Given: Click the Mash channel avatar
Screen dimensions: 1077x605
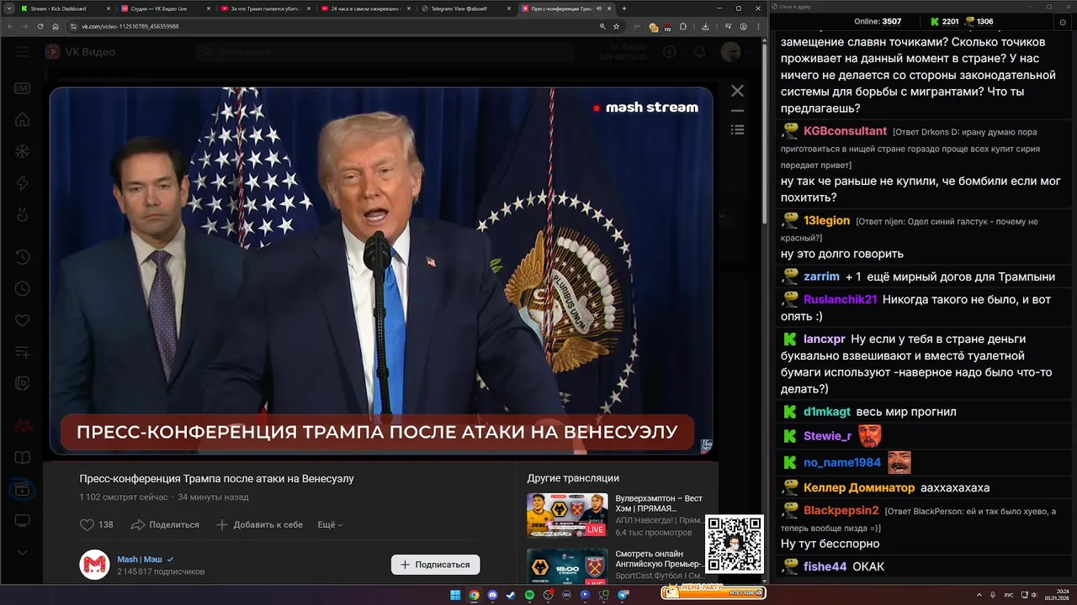Looking at the screenshot, I should pyautogui.click(x=94, y=565).
